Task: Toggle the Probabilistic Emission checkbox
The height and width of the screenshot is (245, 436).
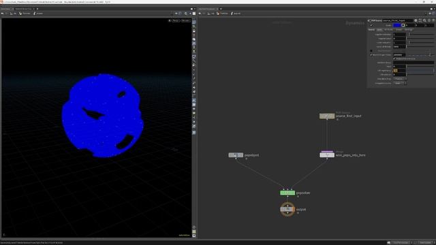Action: 394,59
